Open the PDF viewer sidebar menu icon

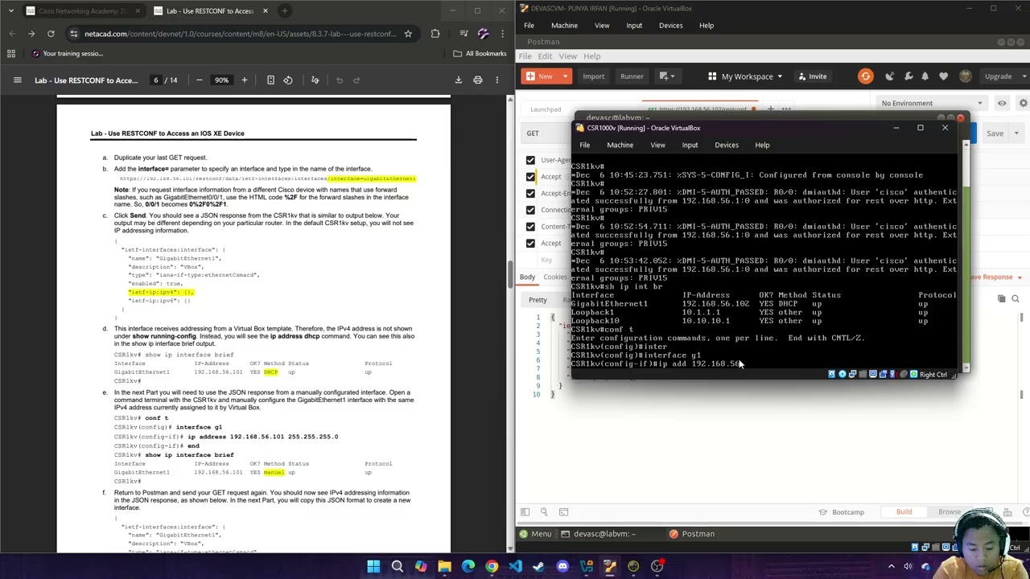[x=17, y=80]
